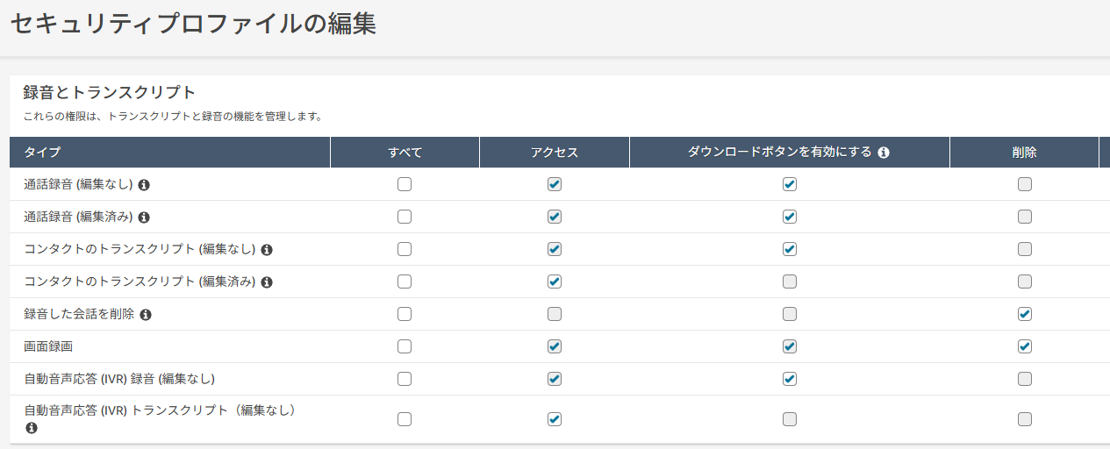The width and height of the screenshot is (1110, 449).
Task: Click info icon beside 通話録音 (編集済み)
Action: click(144, 217)
